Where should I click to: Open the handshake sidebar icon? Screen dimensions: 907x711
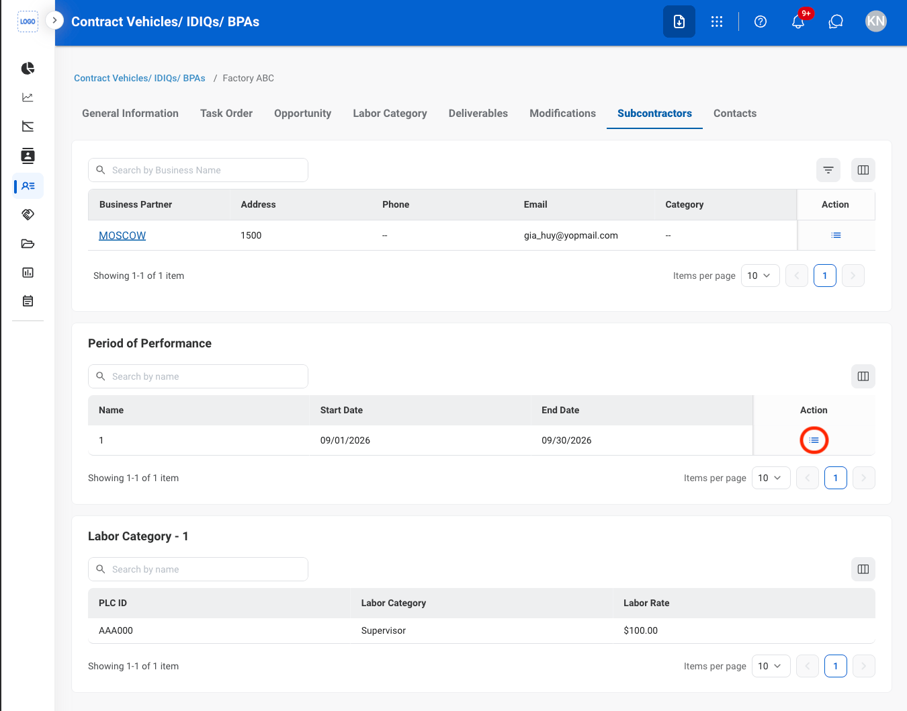[28, 214]
